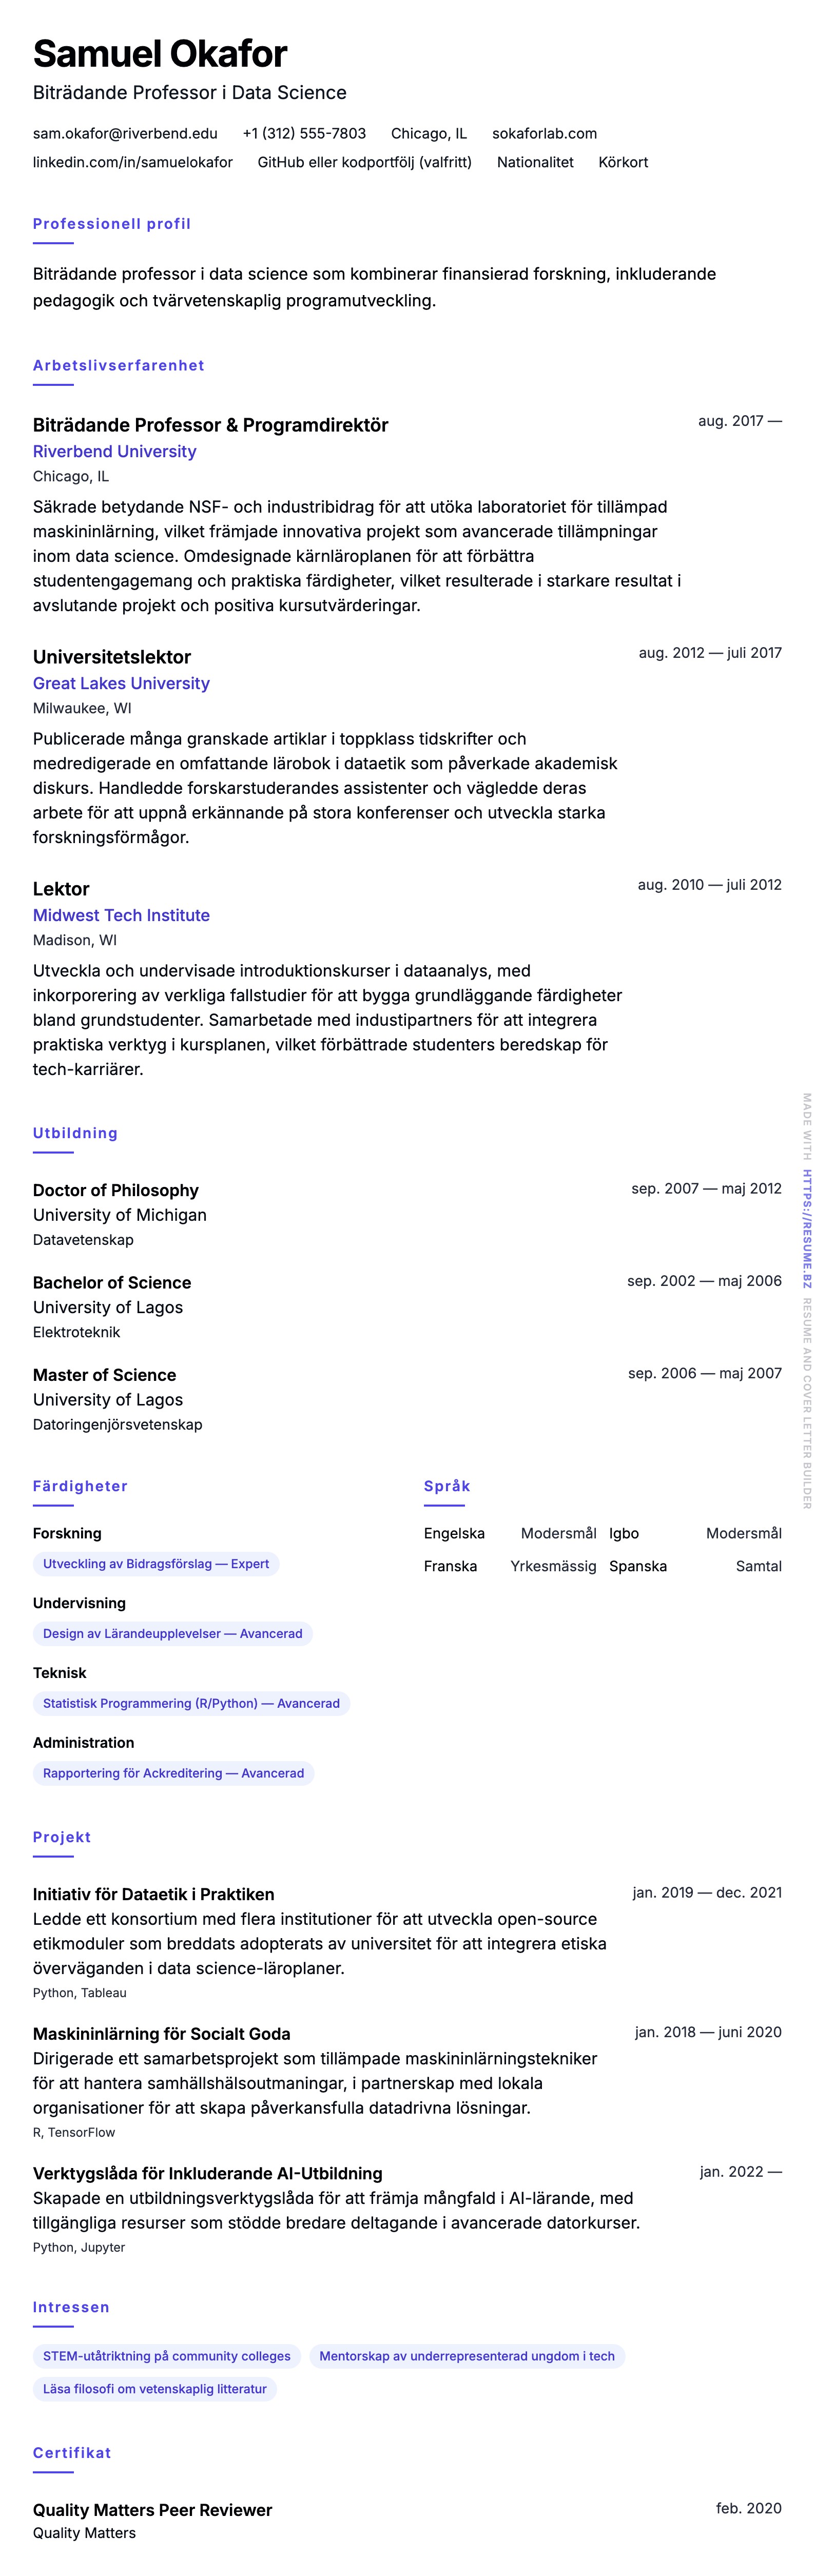Click the Samuel Okafor name heading
This screenshot has width=815, height=2576.
pyautogui.click(x=160, y=53)
